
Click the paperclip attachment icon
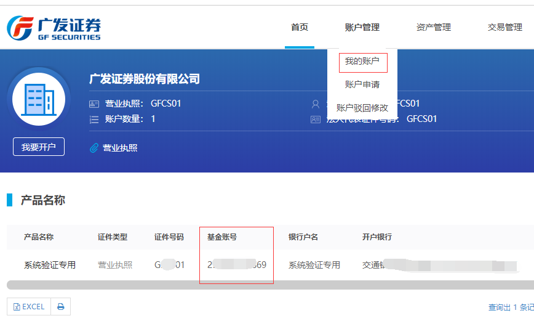[x=94, y=148]
